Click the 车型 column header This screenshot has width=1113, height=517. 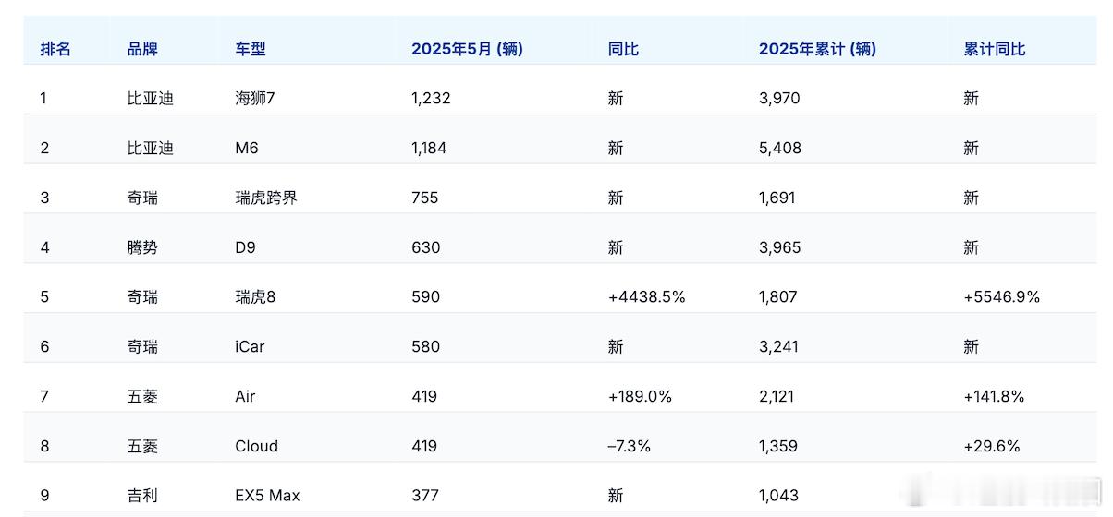(251, 49)
